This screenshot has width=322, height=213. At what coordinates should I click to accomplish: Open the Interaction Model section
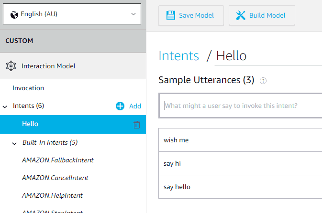tap(73, 66)
